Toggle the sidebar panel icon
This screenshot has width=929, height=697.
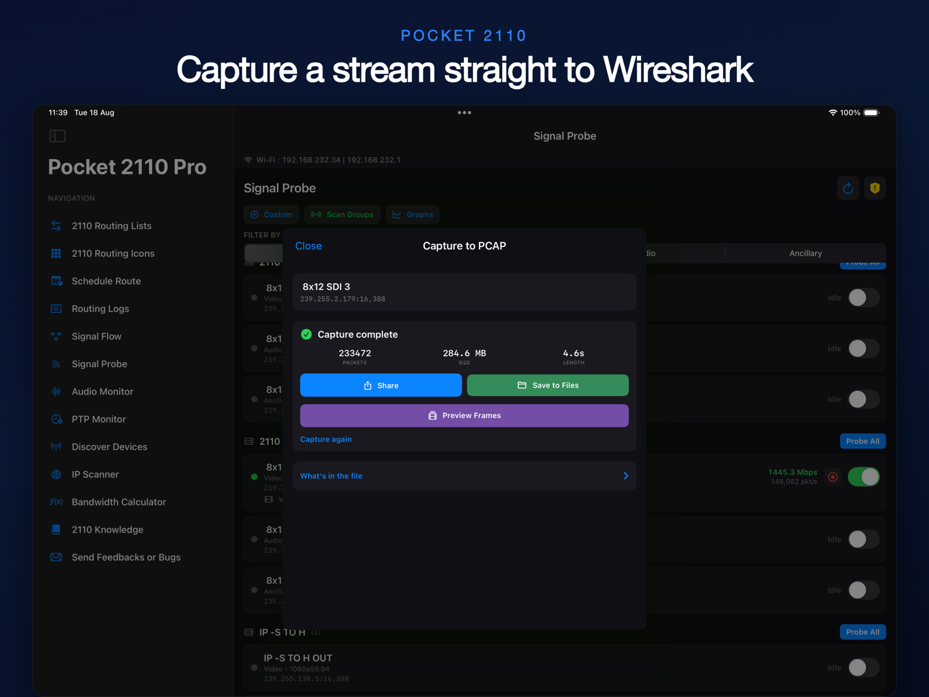click(57, 136)
